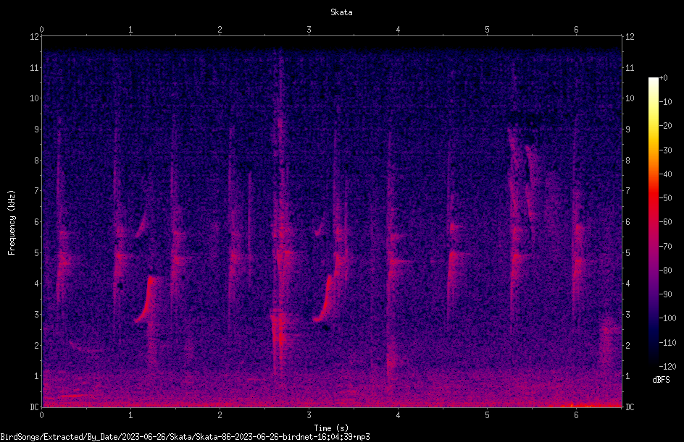Viewport: 684px width, 442px height.
Task: Click the "DC" label on the right frequency axis
Action: coord(630,407)
